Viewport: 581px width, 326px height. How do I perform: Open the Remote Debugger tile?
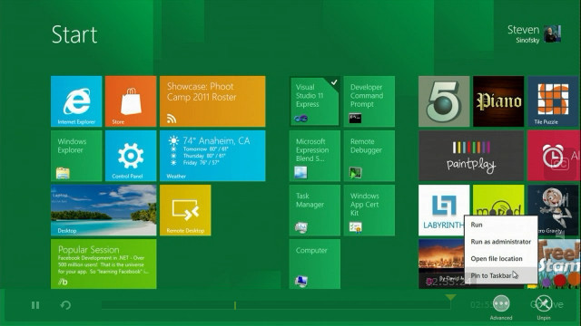pyautogui.click(x=369, y=156)
